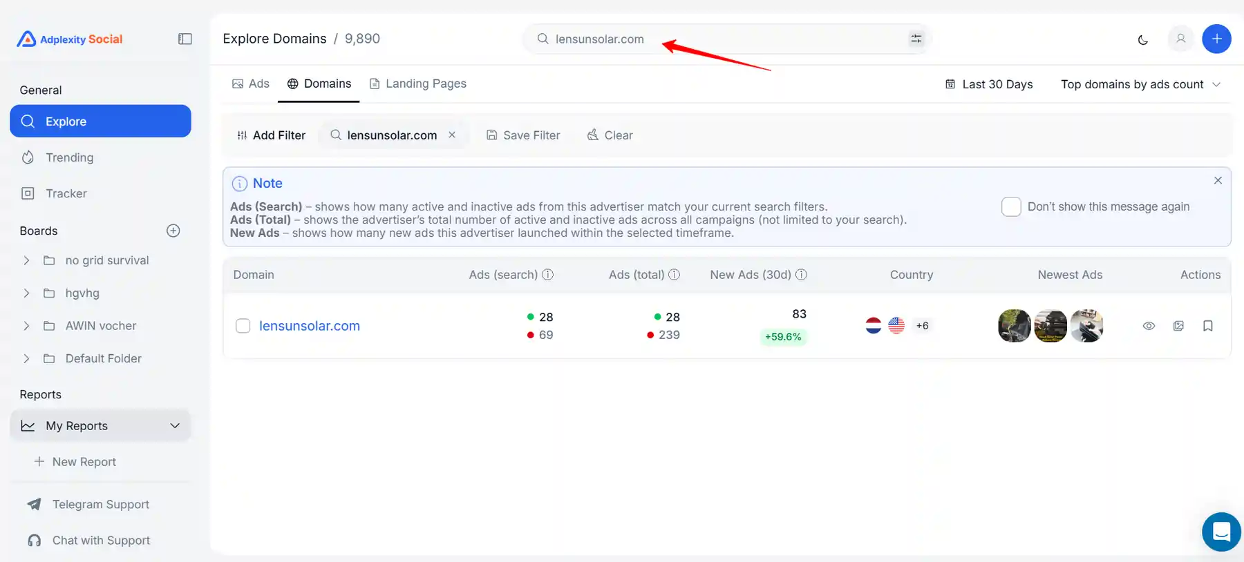Open first newest ad thumbnail
The image size is (1244, 562).
coord(1015,326)
